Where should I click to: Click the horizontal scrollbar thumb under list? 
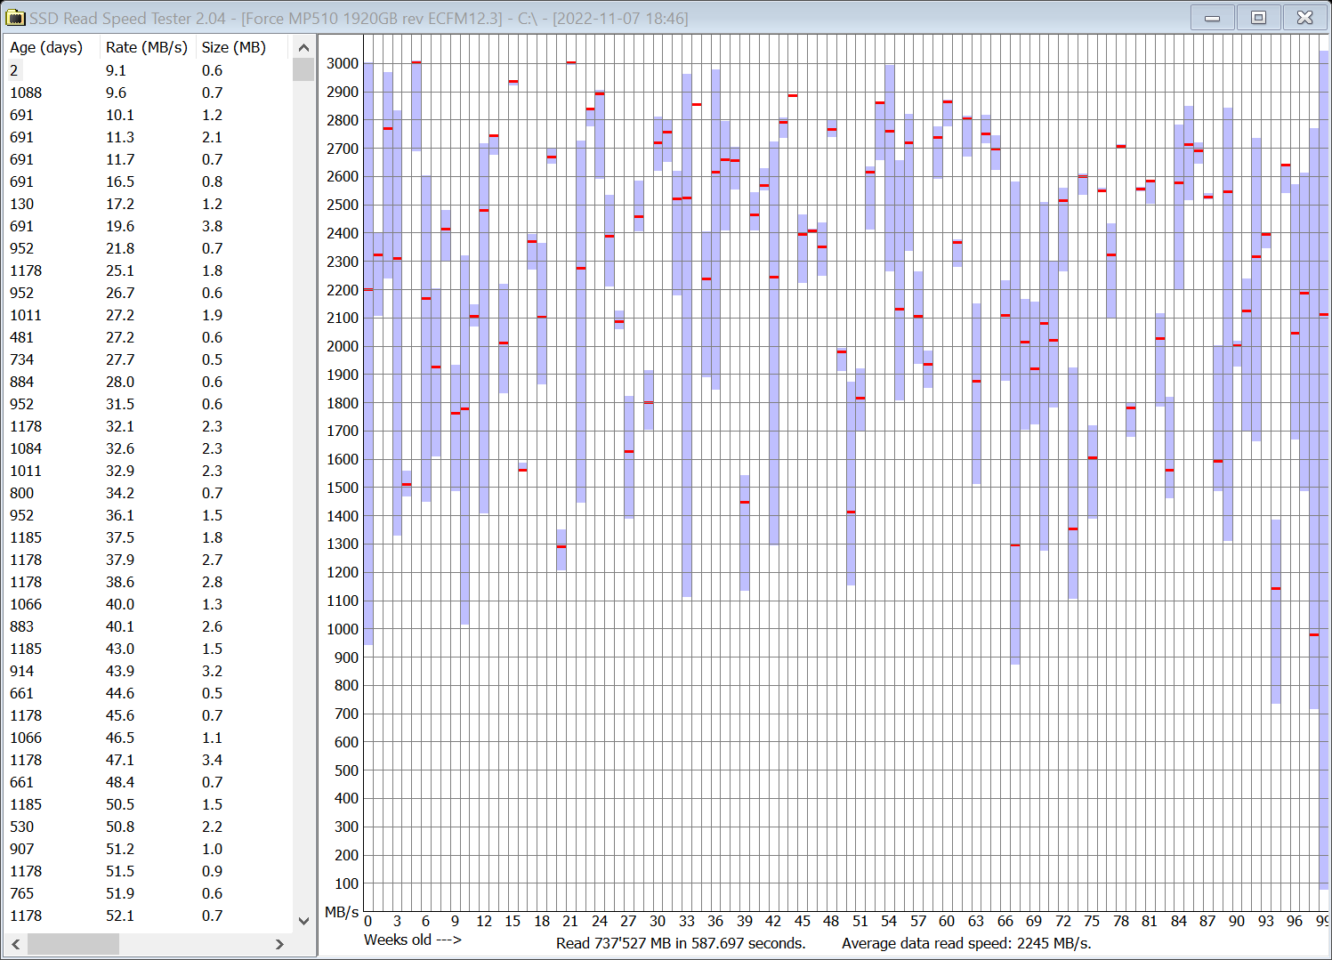coord(73,944)
